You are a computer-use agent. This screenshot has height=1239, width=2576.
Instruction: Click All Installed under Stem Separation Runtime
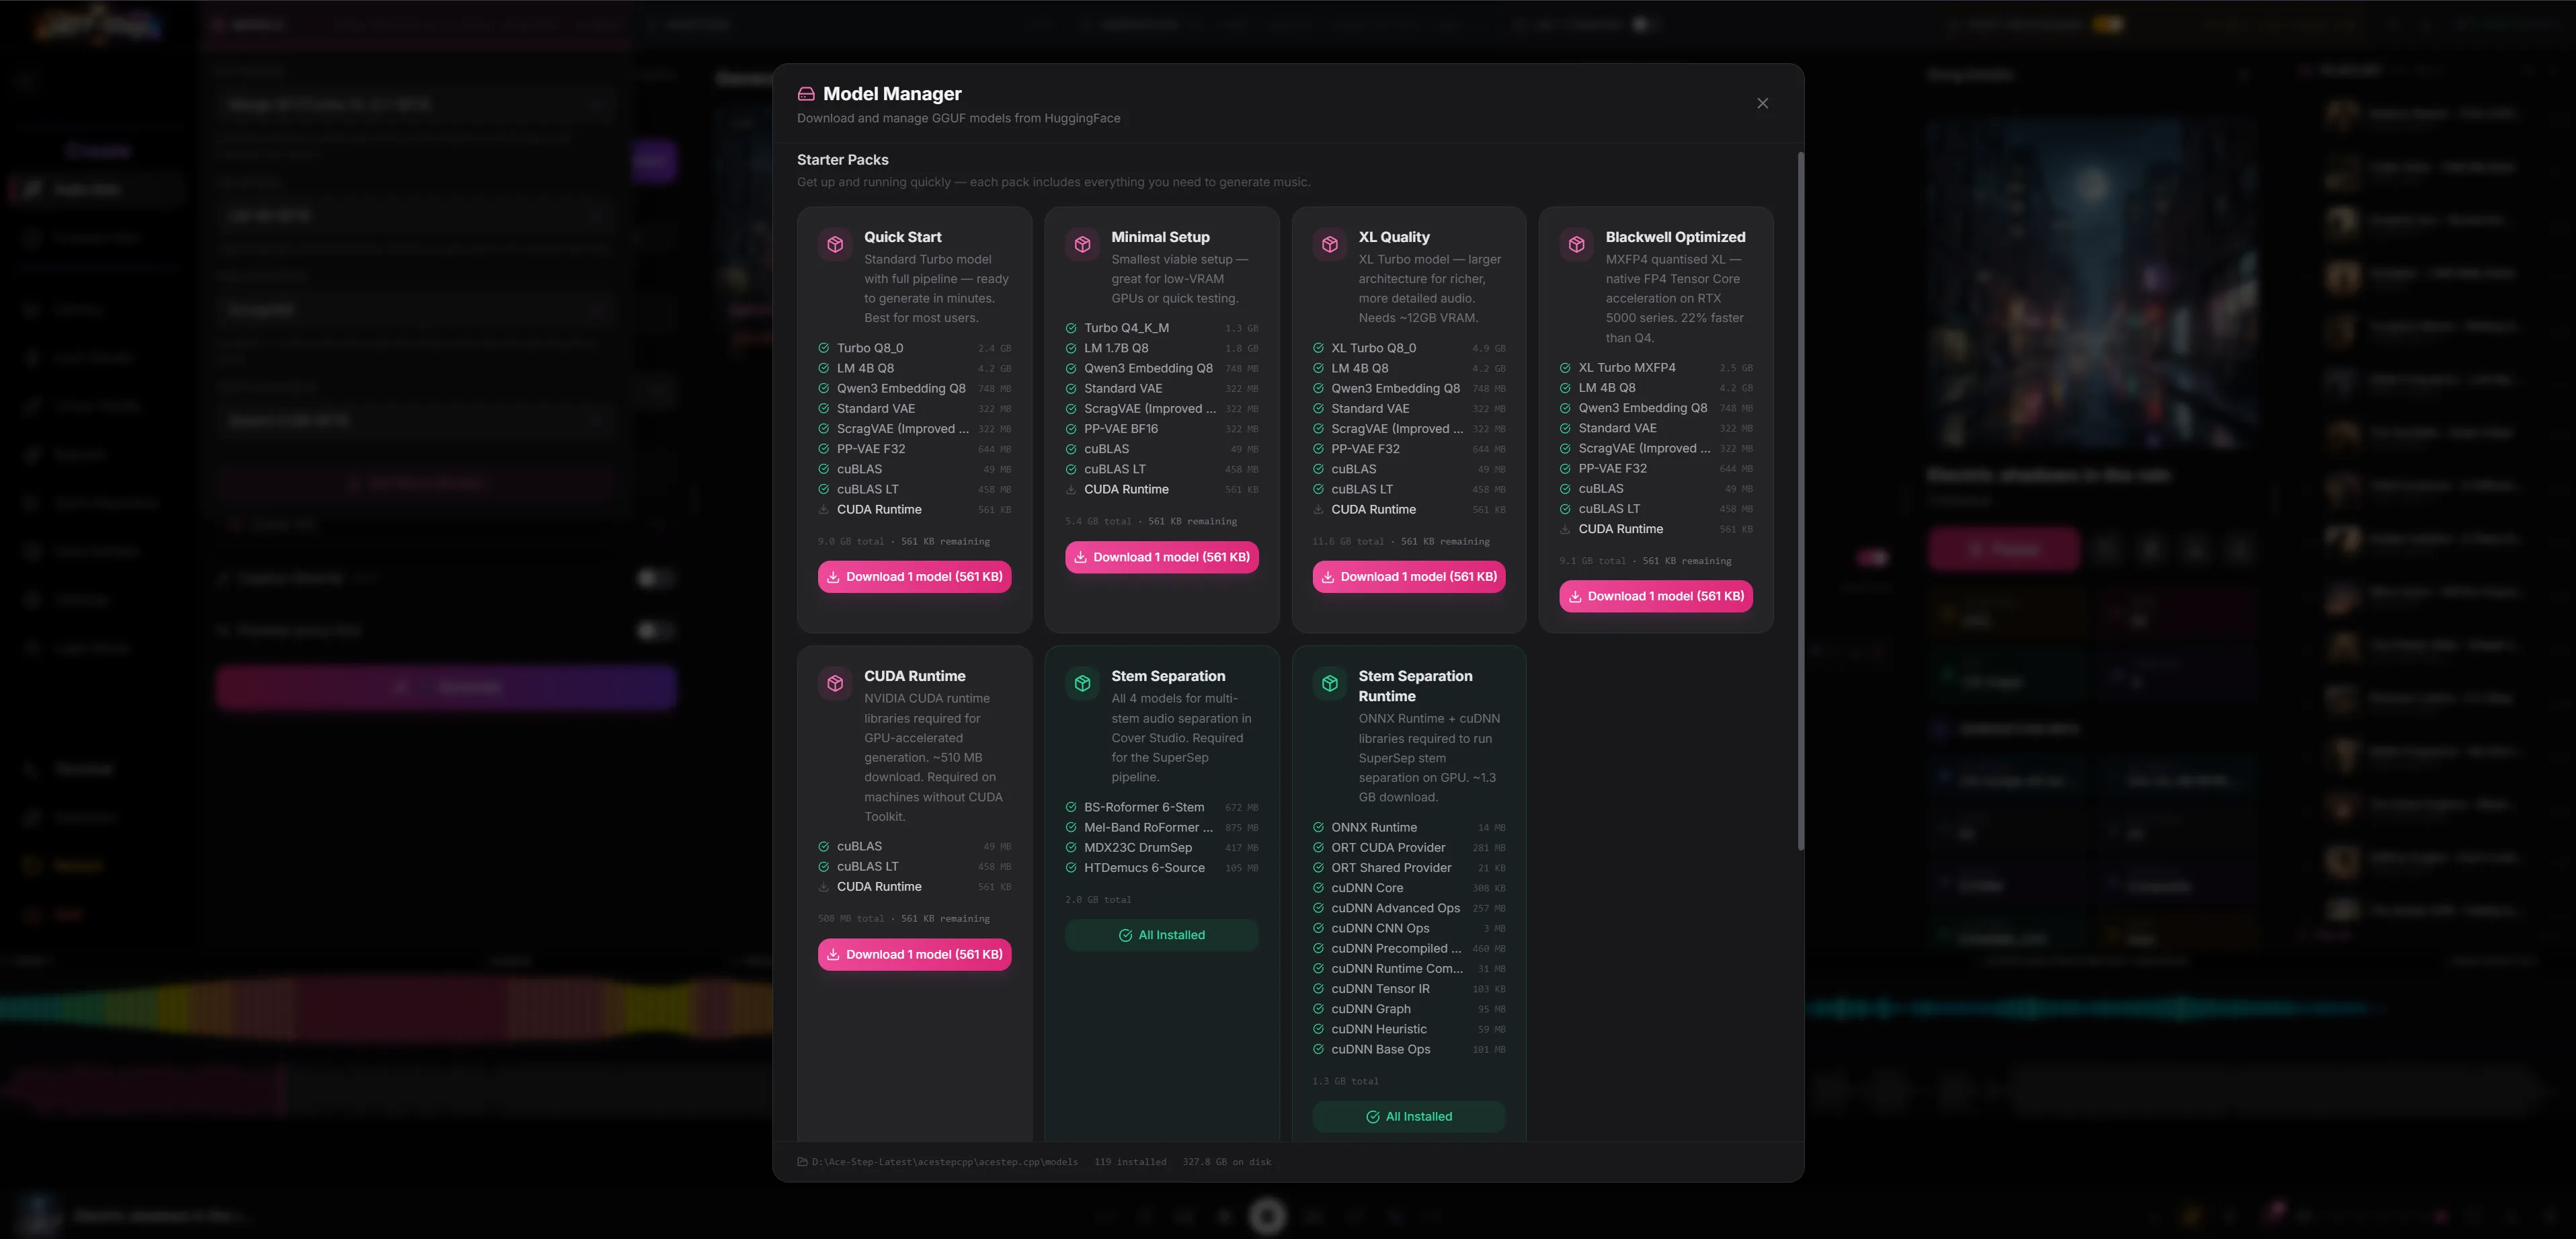(1408, 1117)
